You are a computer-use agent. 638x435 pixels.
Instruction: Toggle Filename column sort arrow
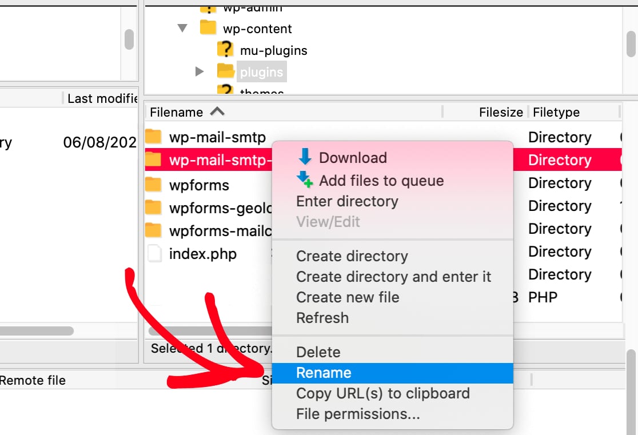[x=217, y=111]
